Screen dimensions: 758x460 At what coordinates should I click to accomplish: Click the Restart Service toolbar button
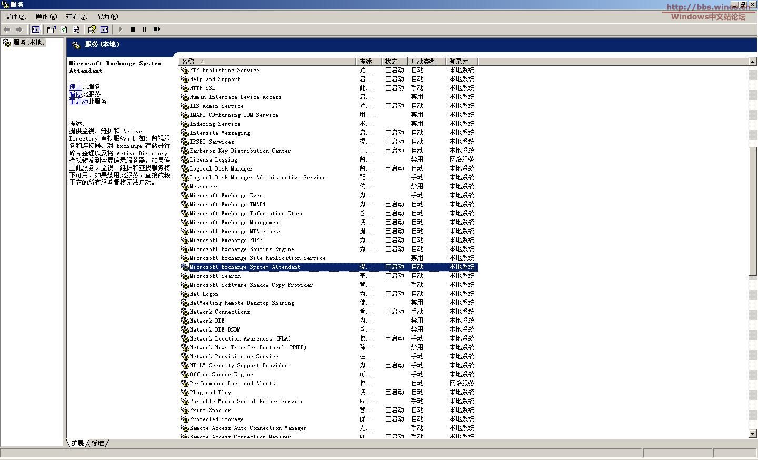[x=157, y=29]
